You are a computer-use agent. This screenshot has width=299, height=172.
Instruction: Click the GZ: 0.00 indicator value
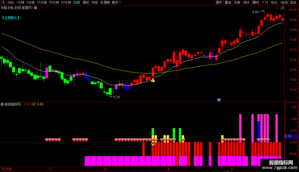point(37,104)
